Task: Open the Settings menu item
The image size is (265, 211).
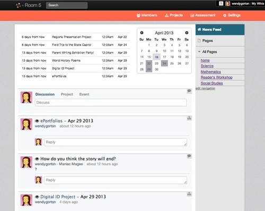Action: [232, 15]
